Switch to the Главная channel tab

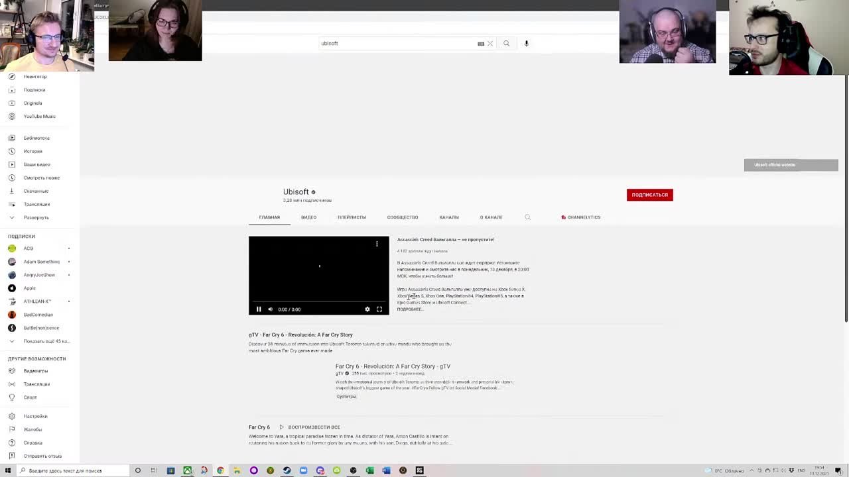[x=269, y=217]
